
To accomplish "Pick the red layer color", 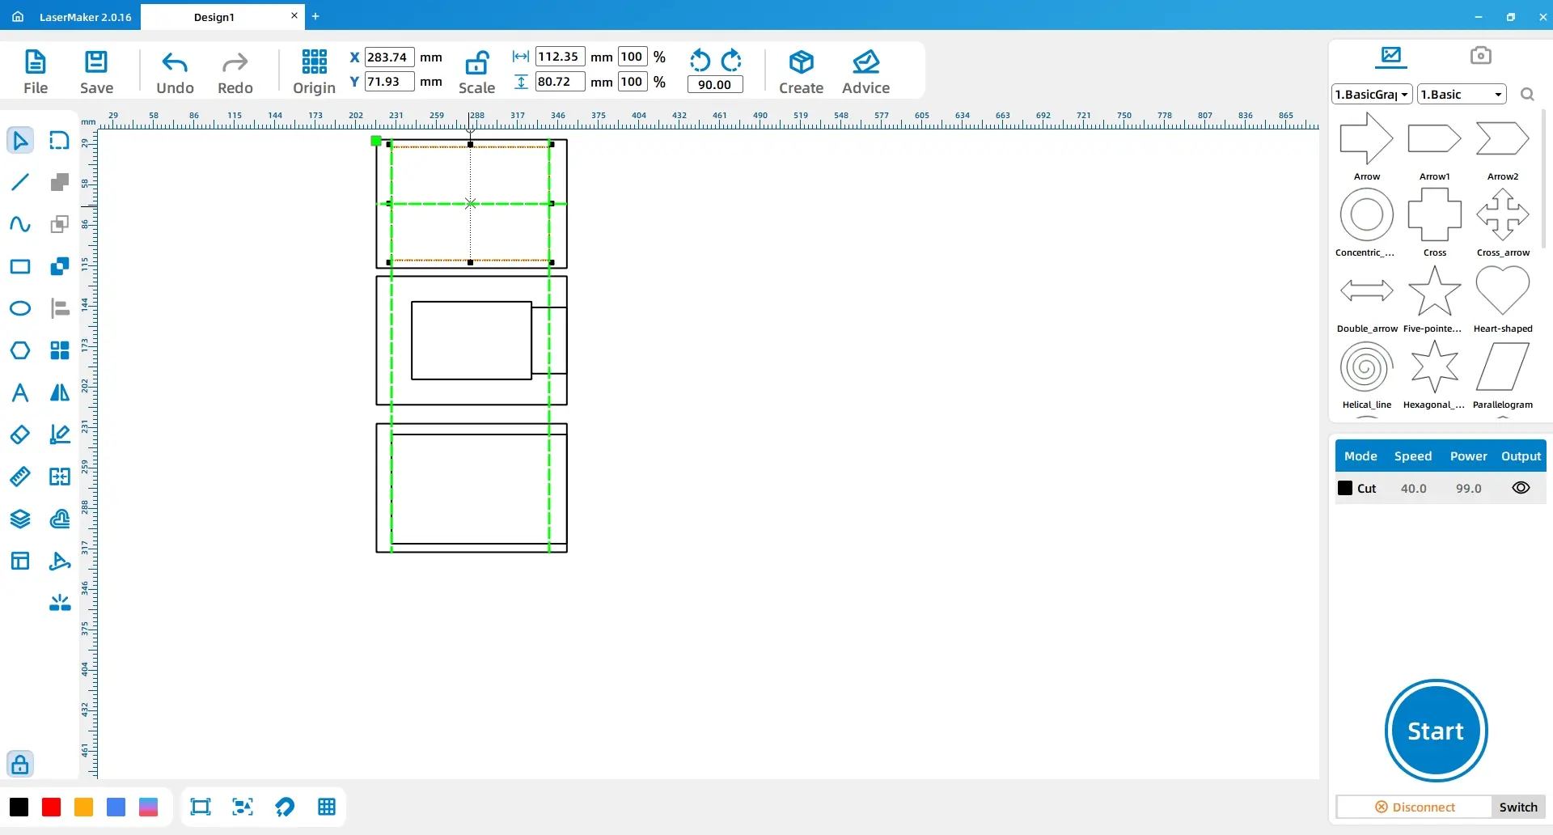I will click(x=51, y=807).
